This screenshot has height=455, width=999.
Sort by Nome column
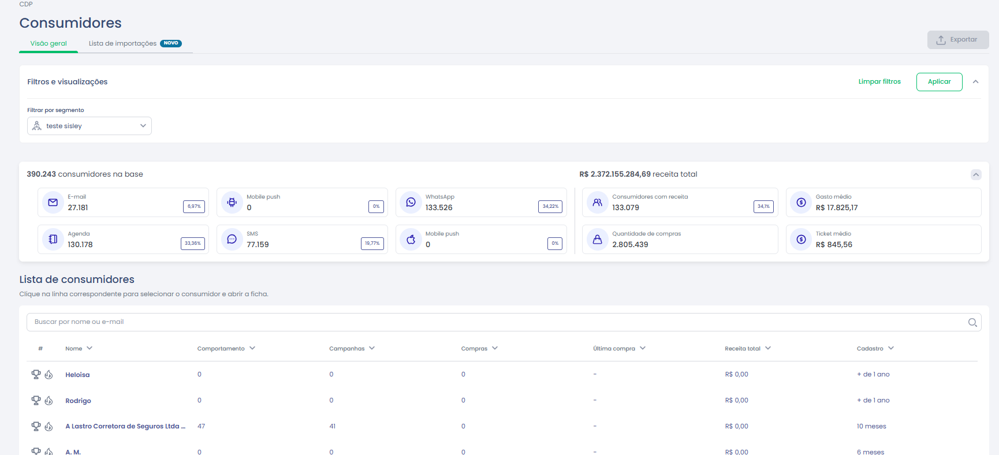79,349
